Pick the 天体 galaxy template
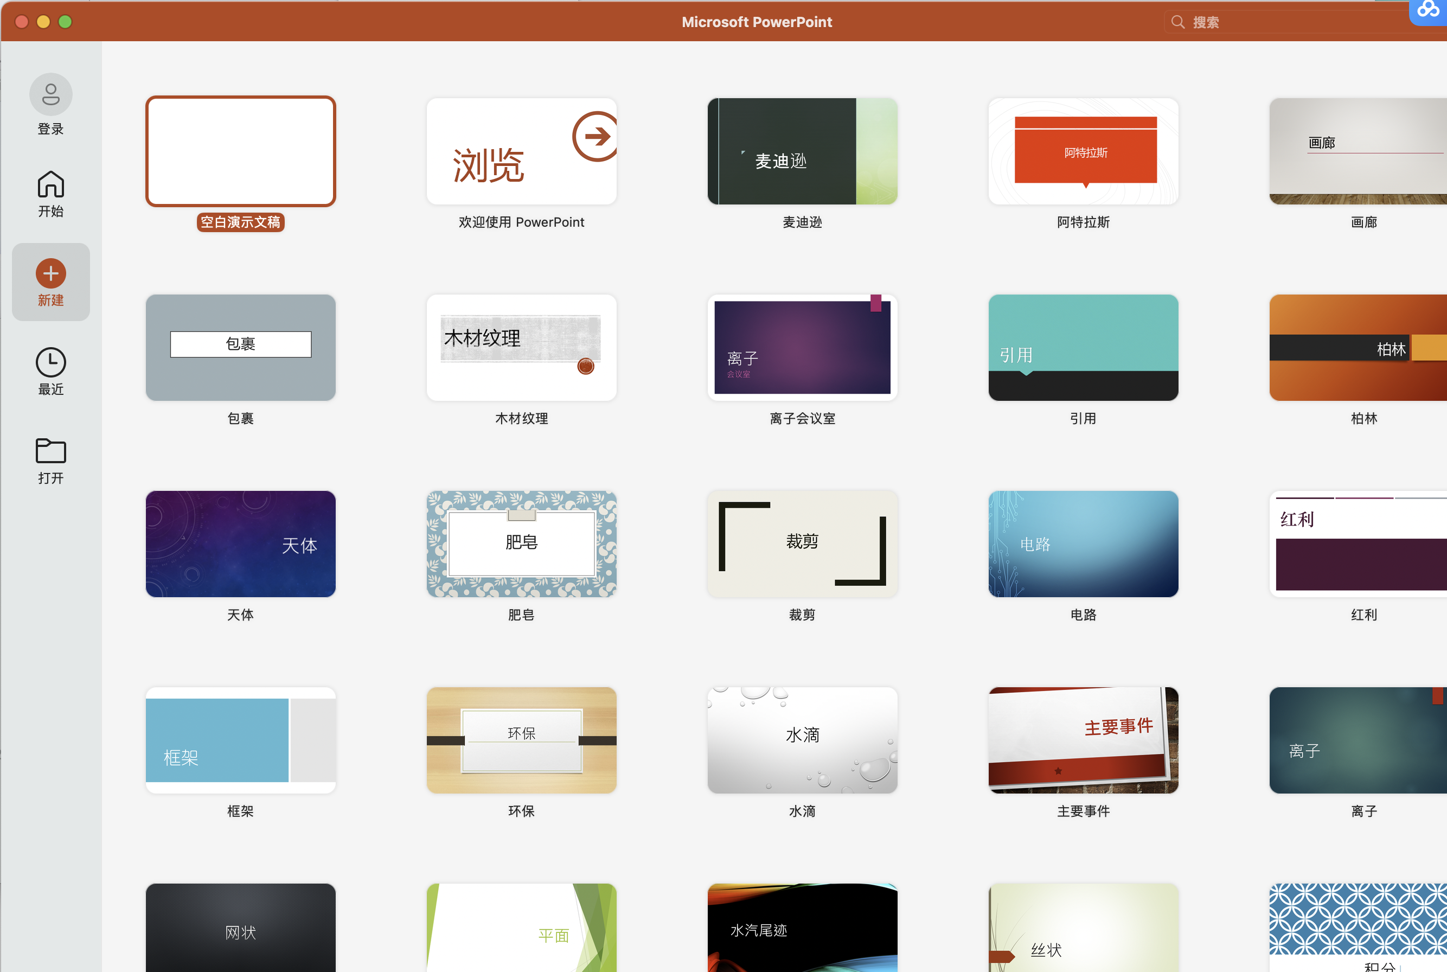 (240, 543)
